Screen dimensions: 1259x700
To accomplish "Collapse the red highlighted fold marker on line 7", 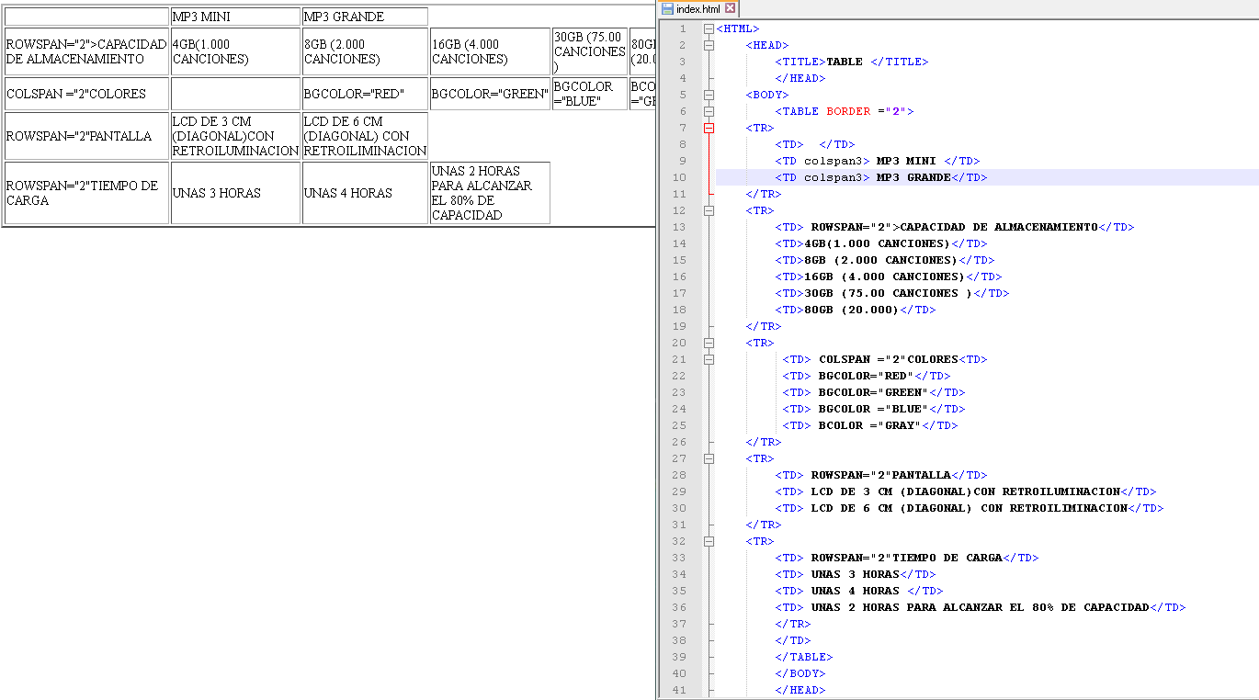I will pos(709,128).
